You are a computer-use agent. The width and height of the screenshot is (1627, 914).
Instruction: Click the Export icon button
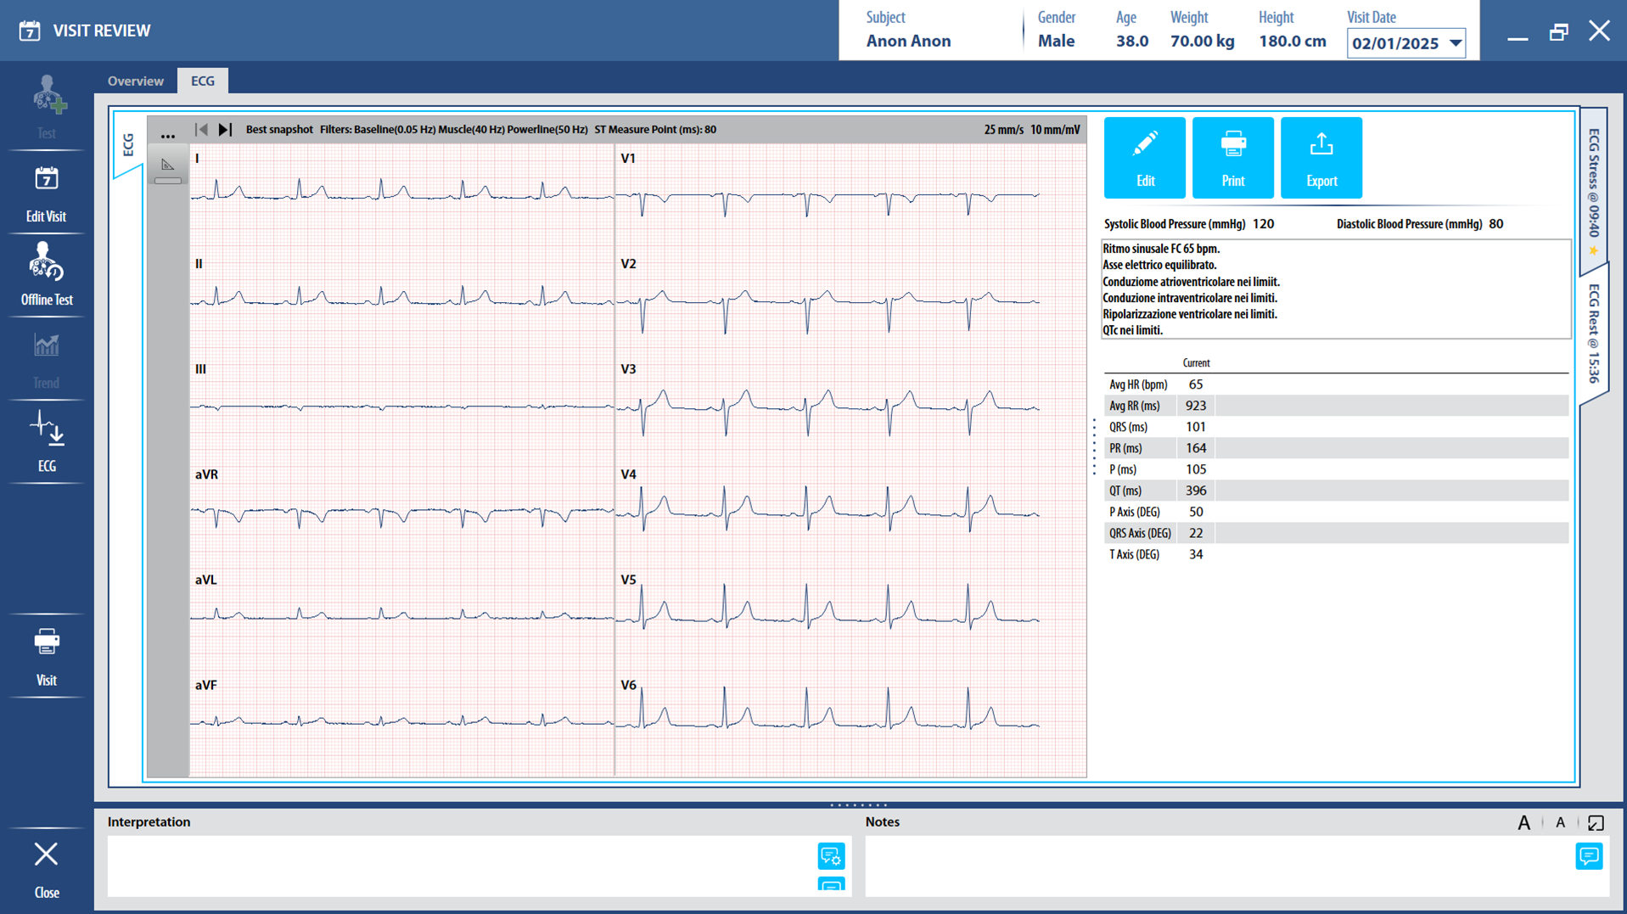[x=1321, y=158]
